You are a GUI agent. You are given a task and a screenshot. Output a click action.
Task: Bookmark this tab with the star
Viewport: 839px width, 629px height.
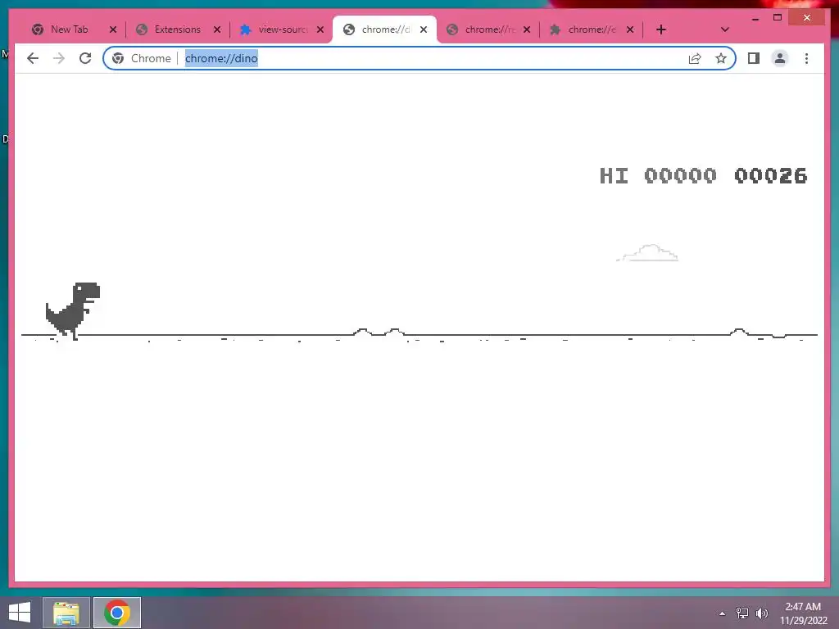721,58
